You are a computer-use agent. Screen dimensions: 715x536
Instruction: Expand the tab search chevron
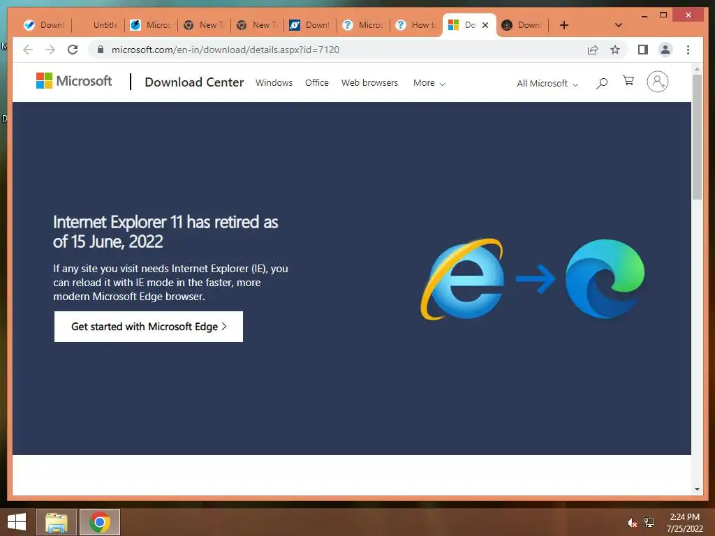[x=619, y=25]
